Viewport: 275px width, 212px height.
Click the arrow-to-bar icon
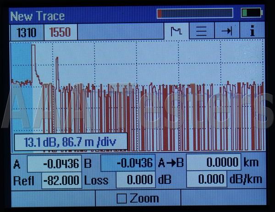[227, 32]
